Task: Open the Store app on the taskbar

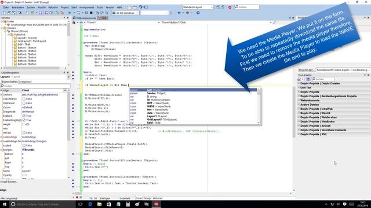Action: (x=108, y=204)
